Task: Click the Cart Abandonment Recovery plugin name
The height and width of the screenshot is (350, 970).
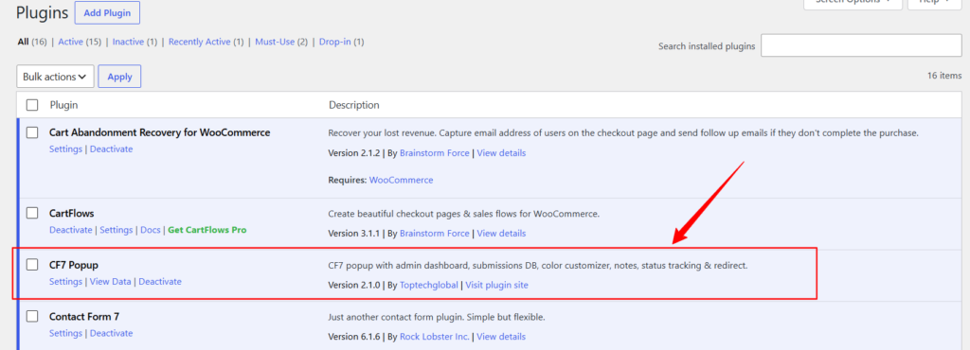Action: pyautogui.click(x=159, y=132)
